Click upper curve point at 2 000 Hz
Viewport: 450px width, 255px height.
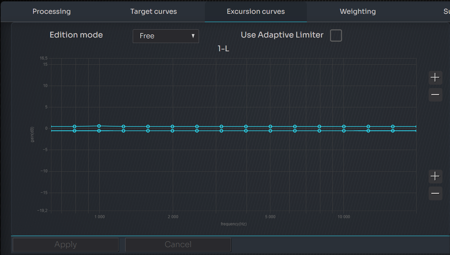point(172,127)
